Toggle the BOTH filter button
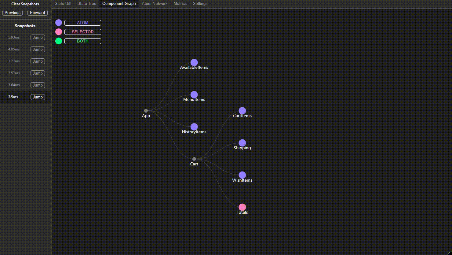Image resolution: width=452 pixels, height=255 pixels. click(x=83, y=41)
